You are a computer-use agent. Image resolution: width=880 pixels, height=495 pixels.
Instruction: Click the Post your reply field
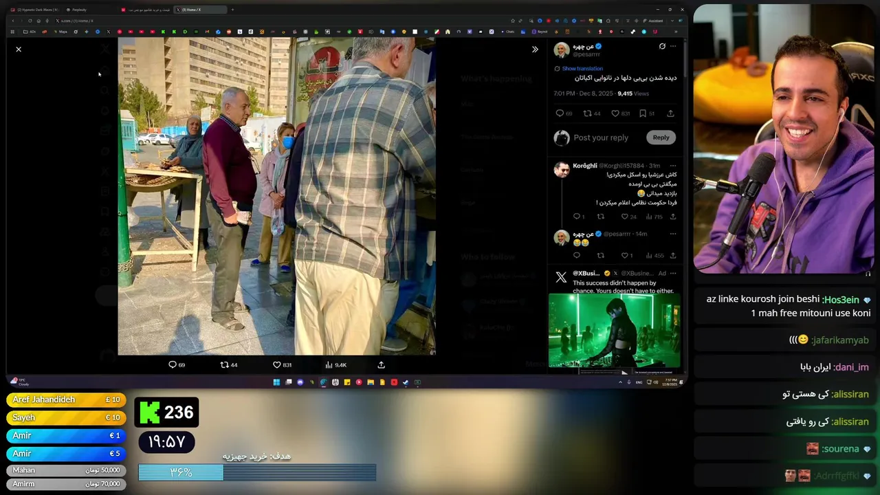pos(601,137)
